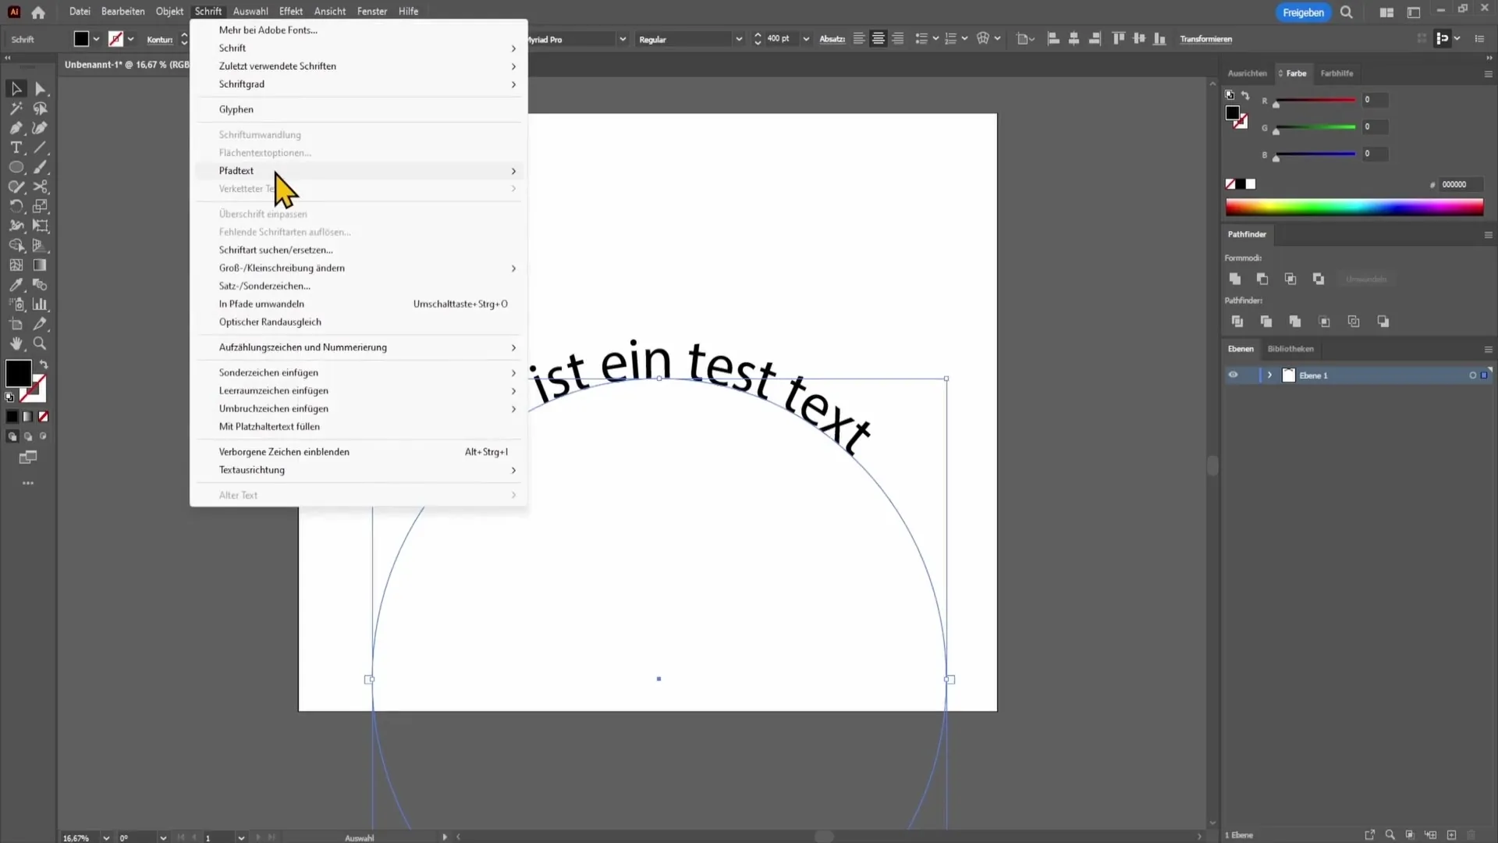Click the Pathfinder Minus Front icon
This screenshot has height=843, width=1498.
point(1262,279)
